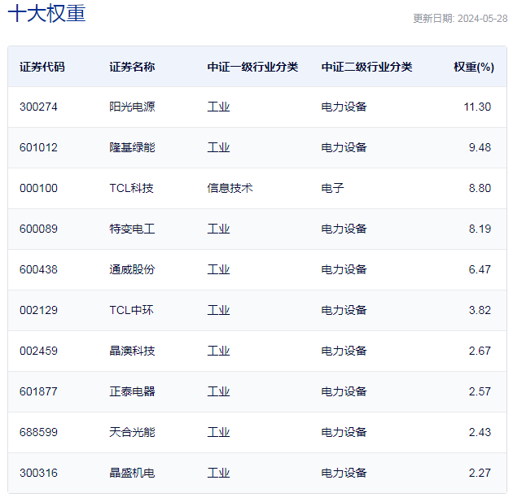This screenshot has height=502, width=513.
Task: Select the weight value 2.43
Action: [480, 432]
